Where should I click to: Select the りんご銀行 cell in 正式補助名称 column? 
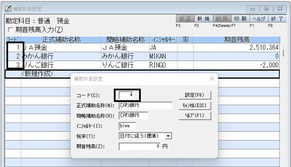coord(61,65)
